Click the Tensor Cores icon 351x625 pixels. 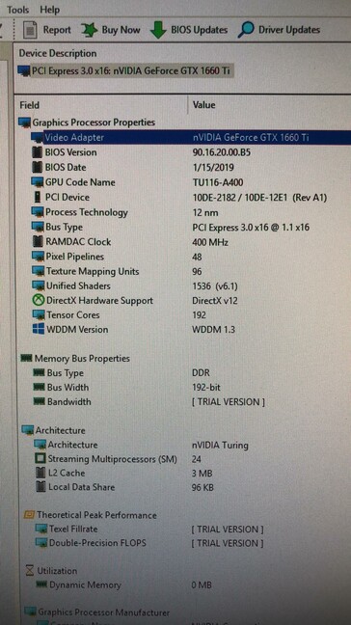click(39, 314)
